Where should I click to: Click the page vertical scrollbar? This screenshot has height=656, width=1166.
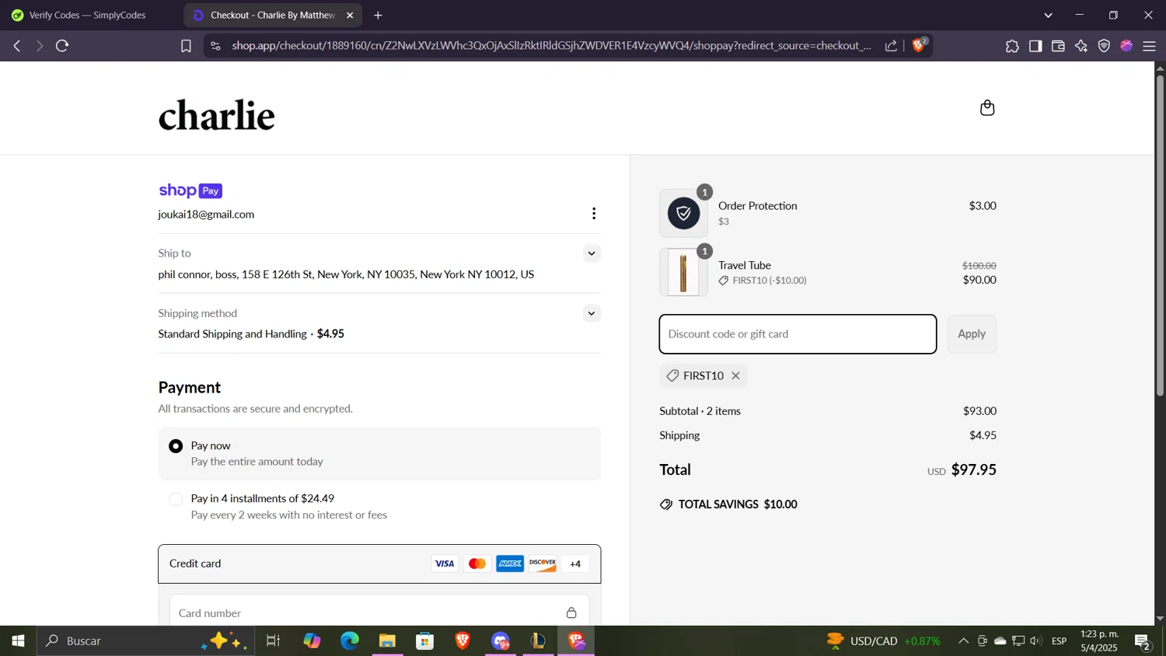click(x=1160, y=237)
